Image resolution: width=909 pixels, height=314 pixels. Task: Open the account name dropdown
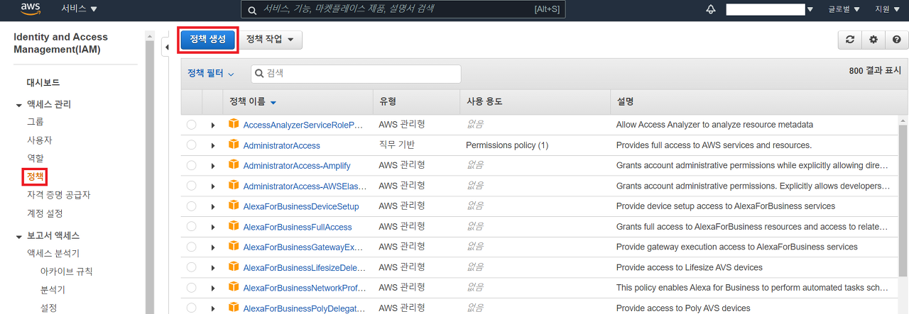click(x=770, y=9)
